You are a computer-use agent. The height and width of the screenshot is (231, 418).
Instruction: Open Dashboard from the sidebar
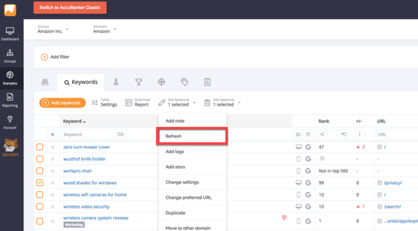pos(9,33)
